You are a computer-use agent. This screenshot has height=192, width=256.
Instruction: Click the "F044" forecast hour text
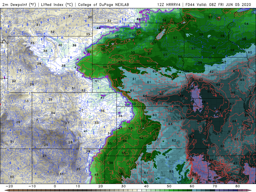[x=190, y=5]
